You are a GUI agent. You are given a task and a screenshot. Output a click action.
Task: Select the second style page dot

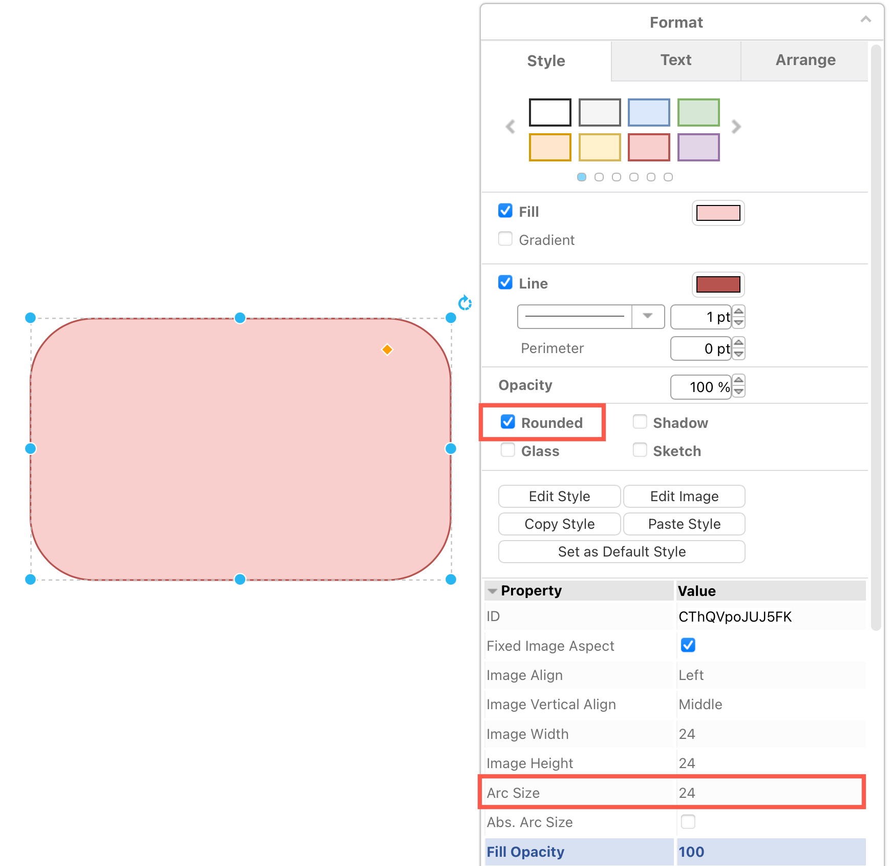click(x=599, y=177)
